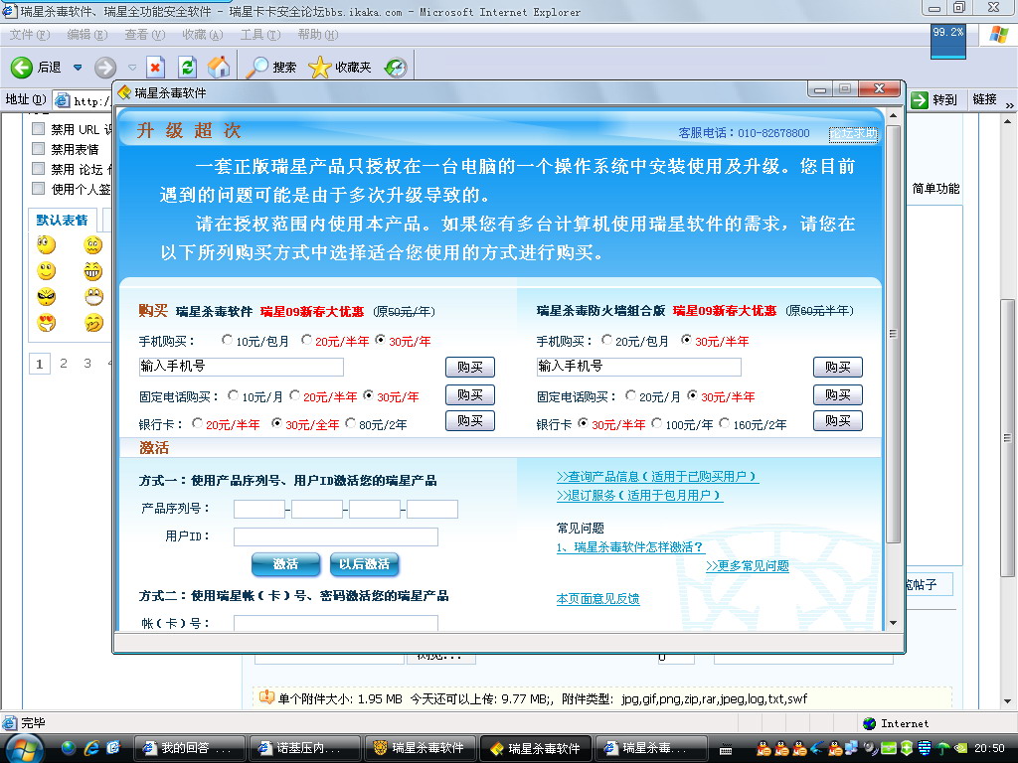Go to Home page icon
Image resolution: width=1018 pixels, height=763 pixels.
[x=219, y=67]
